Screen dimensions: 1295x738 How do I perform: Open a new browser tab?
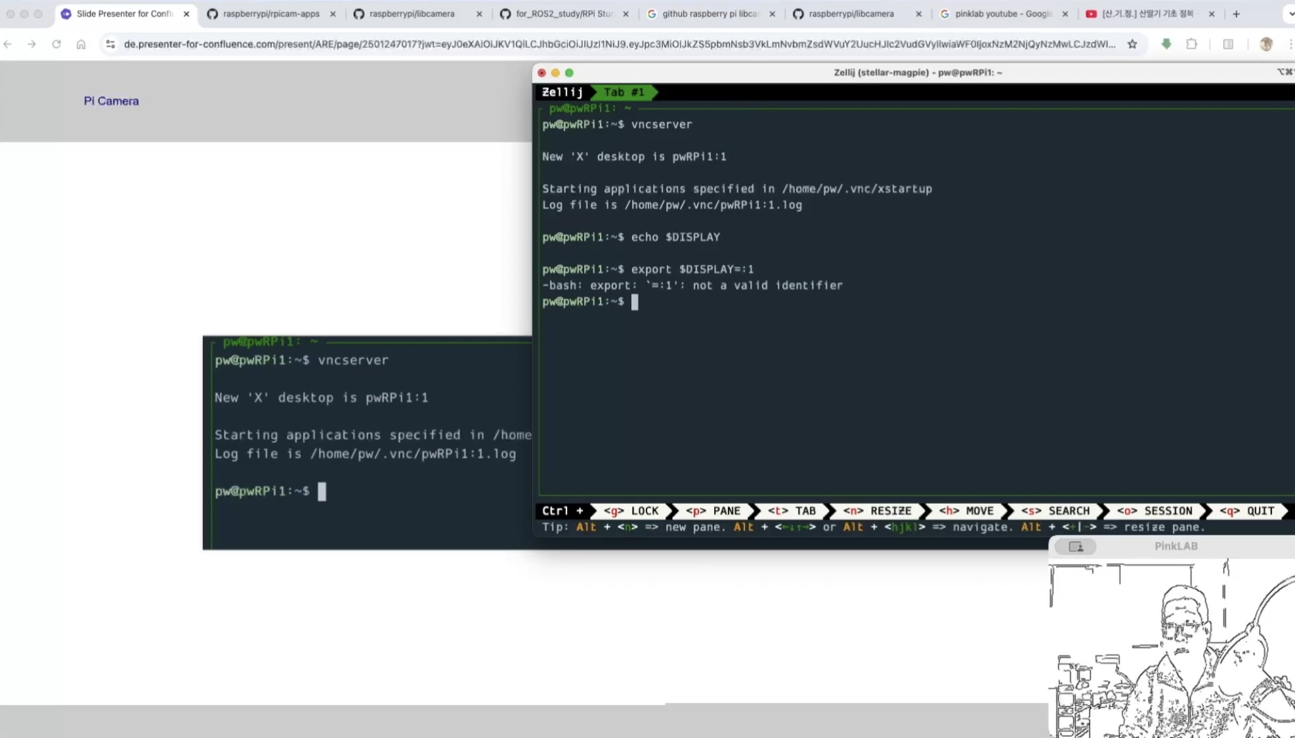pyautogui.click(x=1237, y=14)
